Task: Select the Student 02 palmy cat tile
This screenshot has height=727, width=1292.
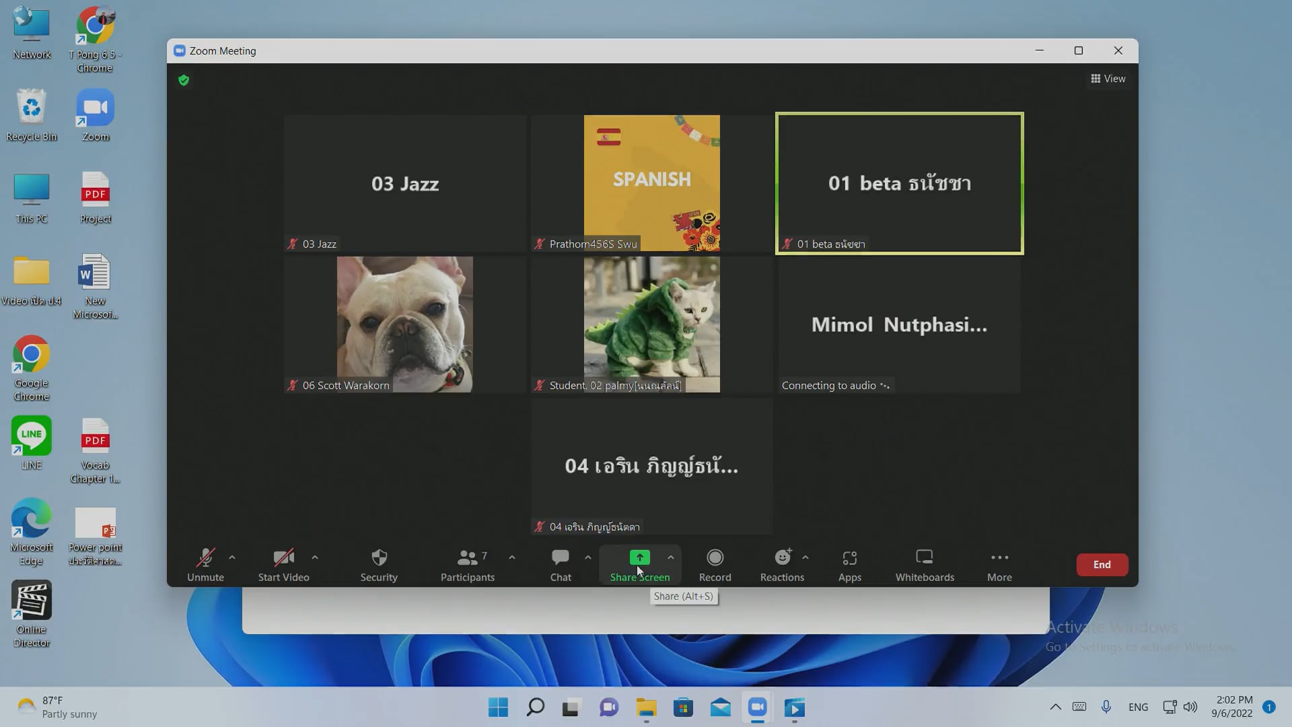Action: 652,324
